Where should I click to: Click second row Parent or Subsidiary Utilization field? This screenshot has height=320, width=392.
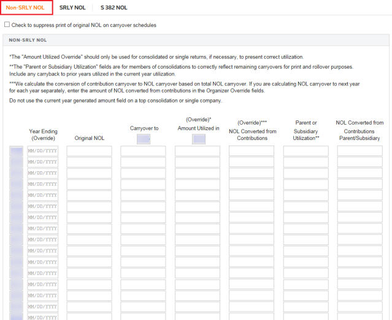point(306,162)
